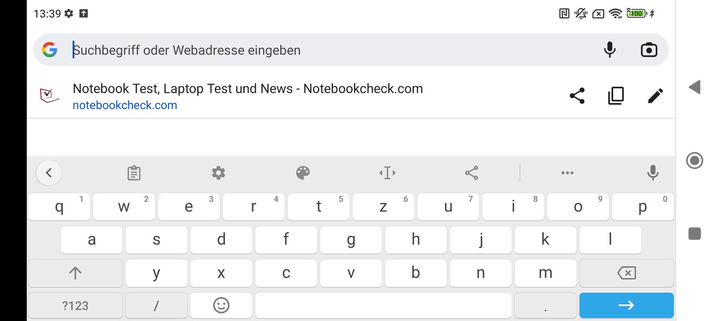Image resolution: width=714 pixels, height=321 pixels.
Task: Start keyboard voice typing
Action: coord(653,173)
